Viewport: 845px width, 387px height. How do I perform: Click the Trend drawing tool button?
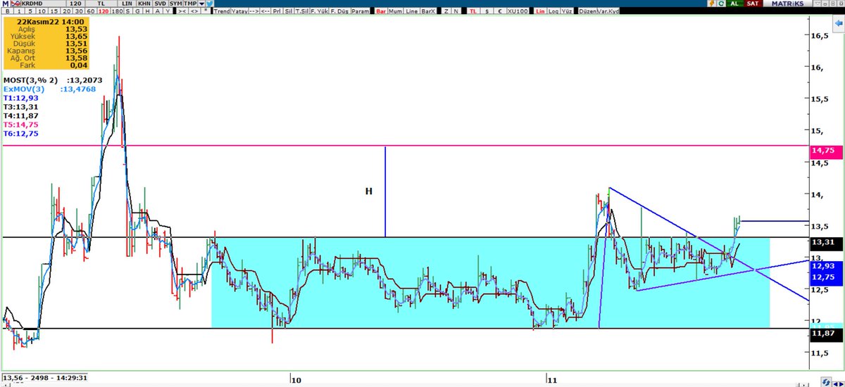click(222, 12)
